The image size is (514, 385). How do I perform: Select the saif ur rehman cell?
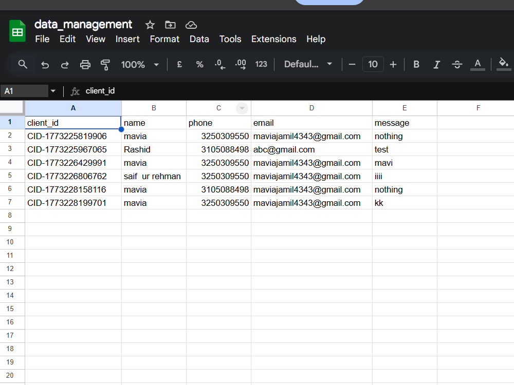point(154,176)
